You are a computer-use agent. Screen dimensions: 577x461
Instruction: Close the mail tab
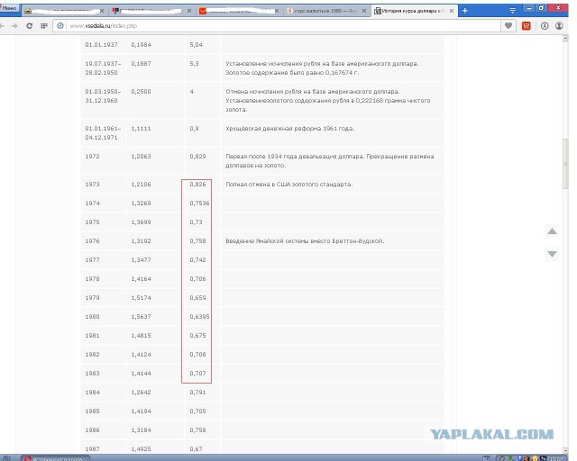[x=277, y=11]
